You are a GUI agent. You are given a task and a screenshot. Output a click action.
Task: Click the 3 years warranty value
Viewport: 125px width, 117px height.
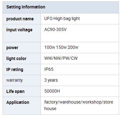click(51, 80)
